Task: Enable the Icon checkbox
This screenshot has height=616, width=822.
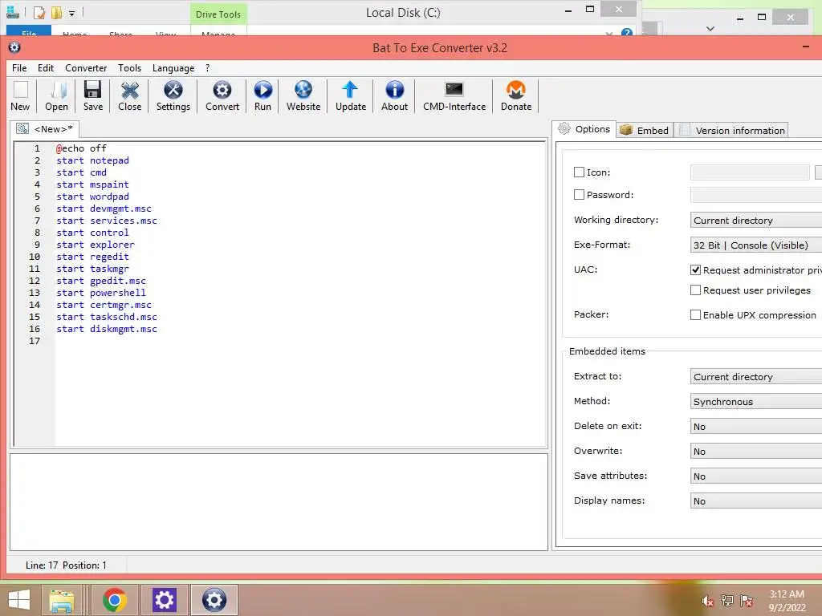Action: pyautogui.click(x=579, y=172)
